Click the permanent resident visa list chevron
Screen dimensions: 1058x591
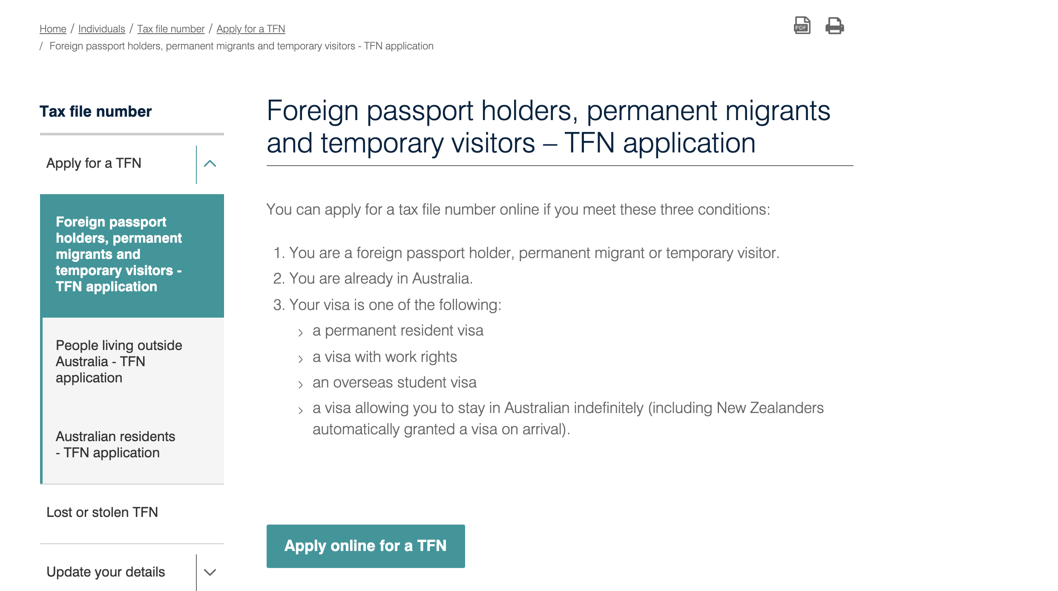(x=301, y=333)
